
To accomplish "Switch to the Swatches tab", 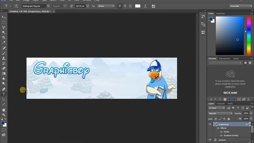I will pos(220,14).
